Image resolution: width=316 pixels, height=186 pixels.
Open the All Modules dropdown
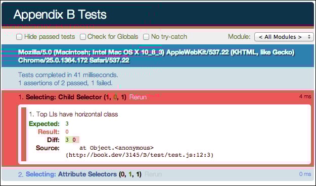click(284, 37)
